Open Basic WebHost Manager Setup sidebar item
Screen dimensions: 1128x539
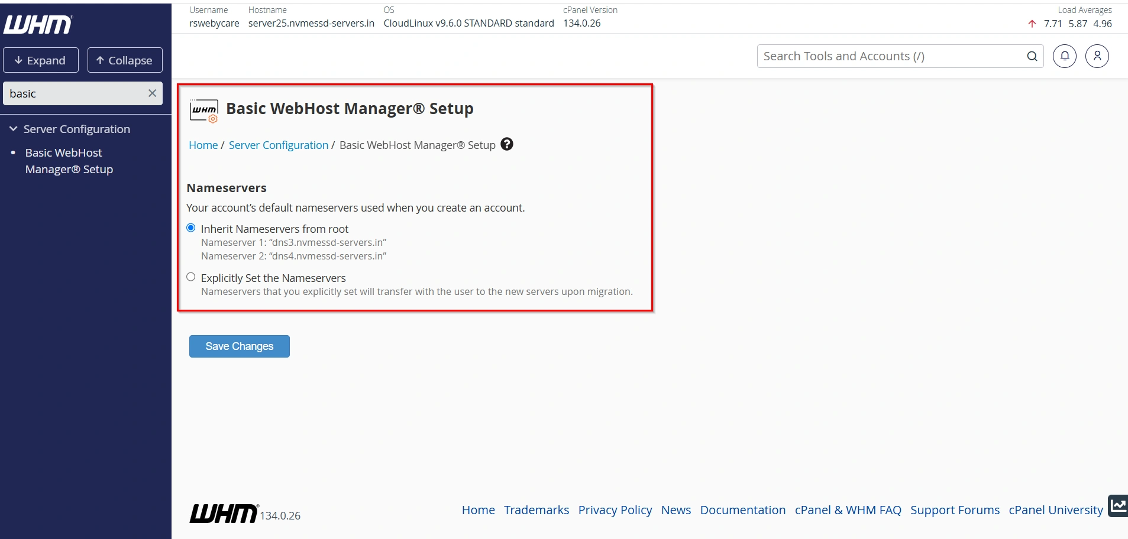(x=69, y=161)
